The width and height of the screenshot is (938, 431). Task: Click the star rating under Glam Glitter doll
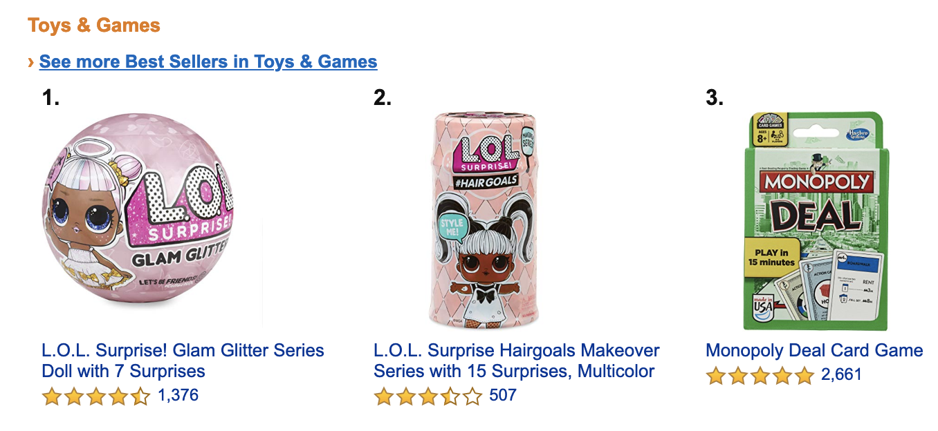[x=95, y=396]
